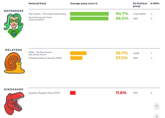Image resolution: width=165 pixels, height=118 pixels.
Task: Click the exit fullscreen (collapse) icon
Action: pos(157,106)
